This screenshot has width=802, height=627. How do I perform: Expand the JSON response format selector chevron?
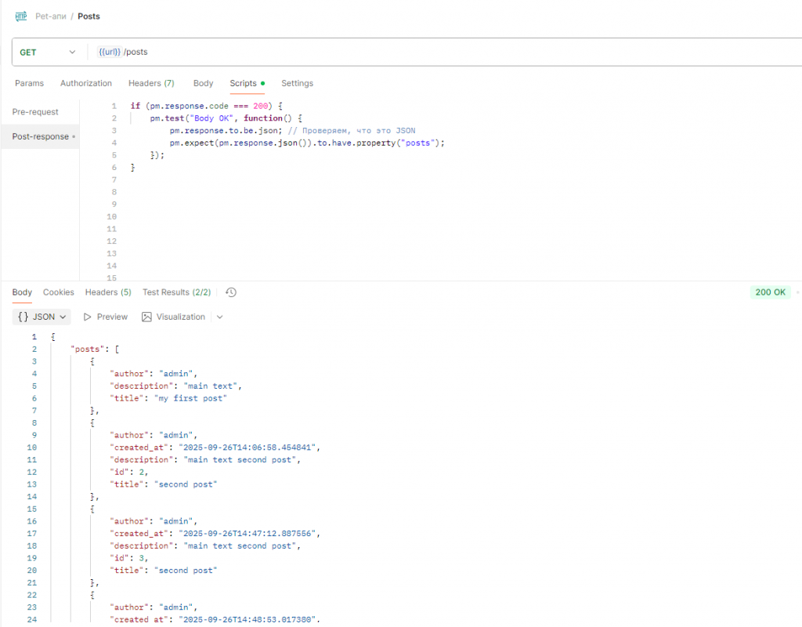point(63,317)
